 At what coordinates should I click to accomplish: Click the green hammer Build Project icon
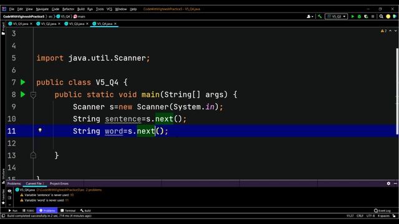320,17
